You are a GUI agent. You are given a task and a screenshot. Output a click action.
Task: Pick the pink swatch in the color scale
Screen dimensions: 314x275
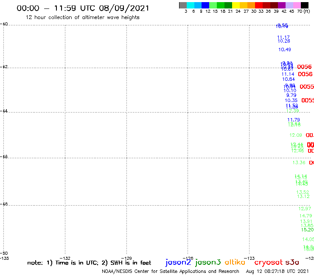pos(297,5)
